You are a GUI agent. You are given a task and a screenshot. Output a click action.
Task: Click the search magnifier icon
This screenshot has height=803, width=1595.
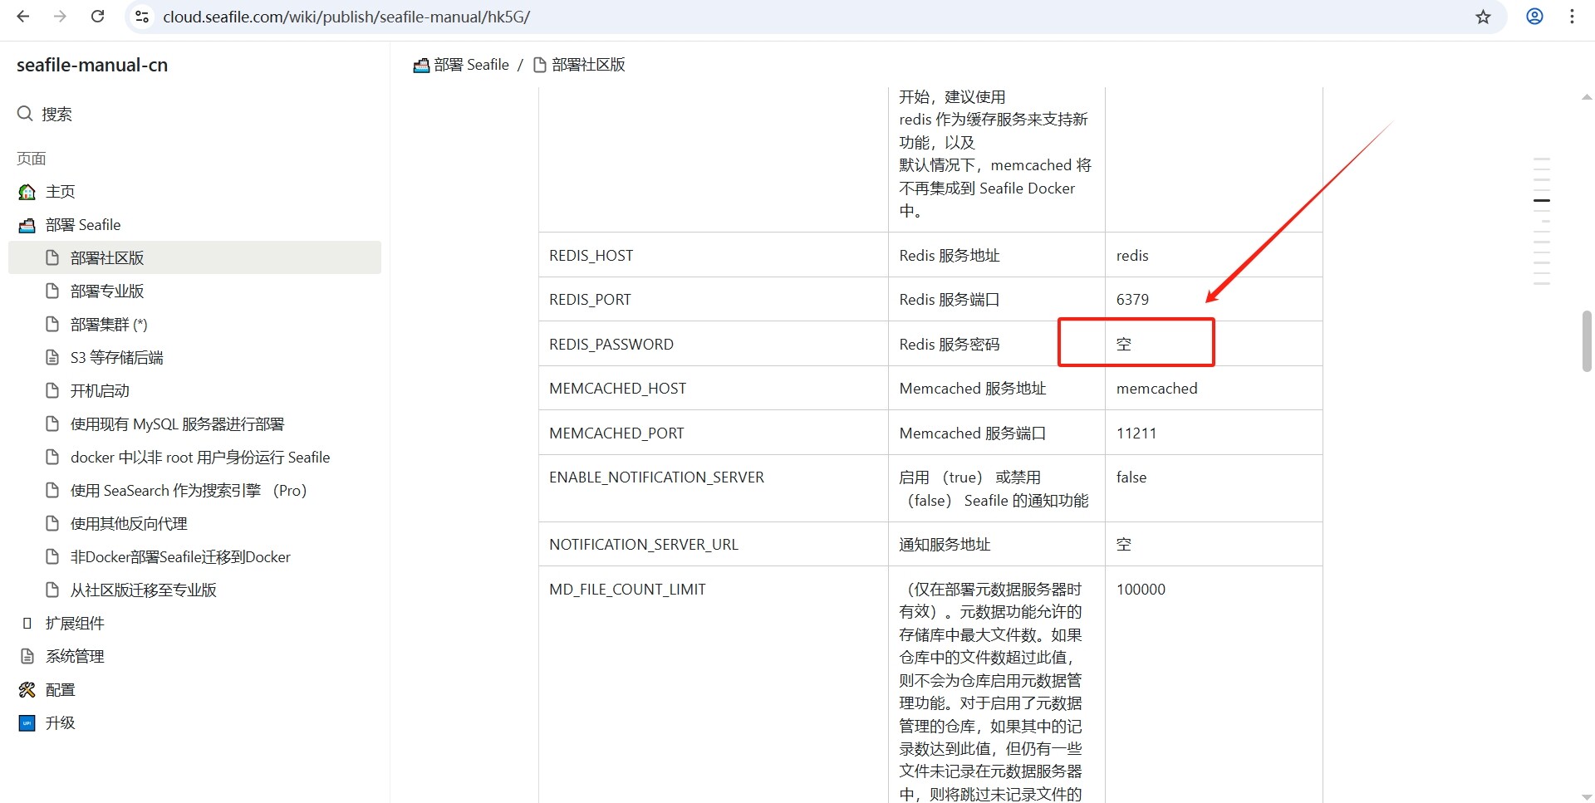(x=25, y=114)
